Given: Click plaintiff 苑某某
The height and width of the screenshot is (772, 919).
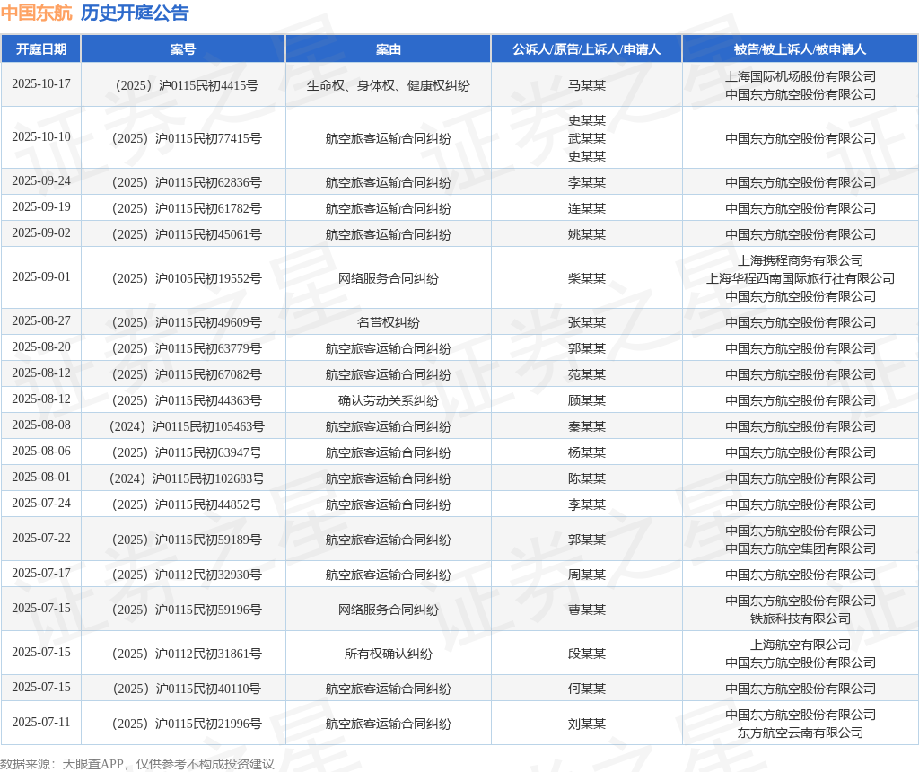Looking at the screenshot, I should (587, 374).
